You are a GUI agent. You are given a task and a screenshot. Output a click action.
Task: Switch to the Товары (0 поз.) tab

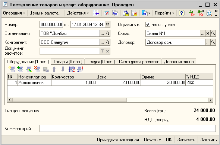tap(67, 62)
